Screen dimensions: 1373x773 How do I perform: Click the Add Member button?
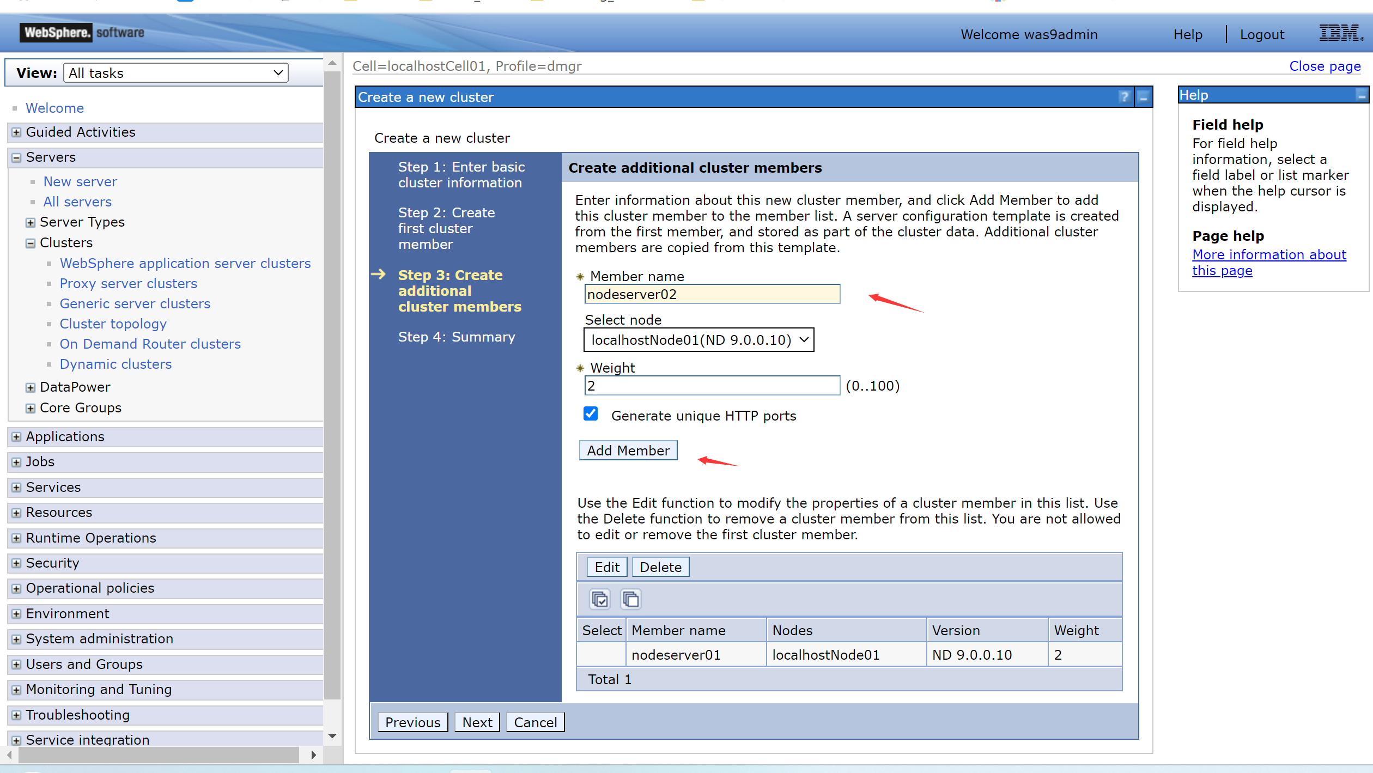628,451
